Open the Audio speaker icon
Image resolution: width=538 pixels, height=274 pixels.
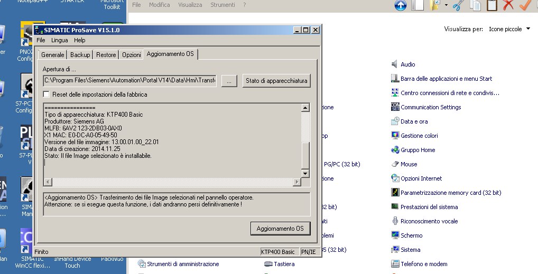[395, 64]
